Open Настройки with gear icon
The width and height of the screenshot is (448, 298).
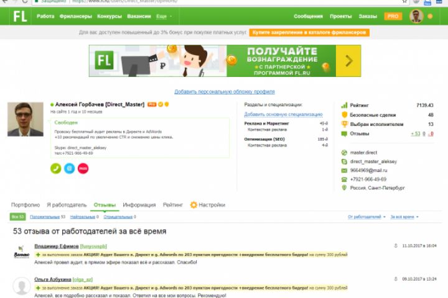(x=208, y=205)
